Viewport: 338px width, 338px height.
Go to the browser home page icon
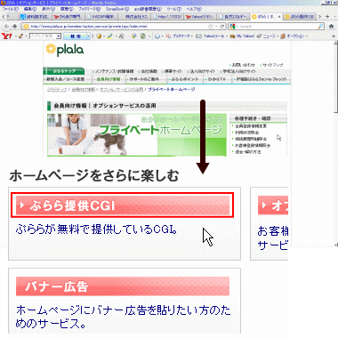(x=331, y=27)
